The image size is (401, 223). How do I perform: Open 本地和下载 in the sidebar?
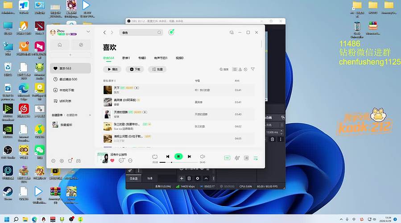70,90
